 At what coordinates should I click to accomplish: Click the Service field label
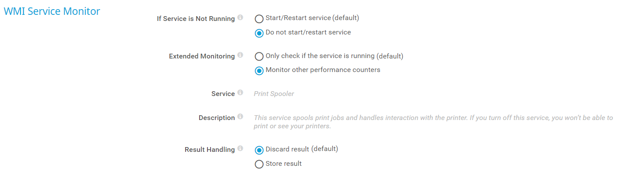[223, 94]
